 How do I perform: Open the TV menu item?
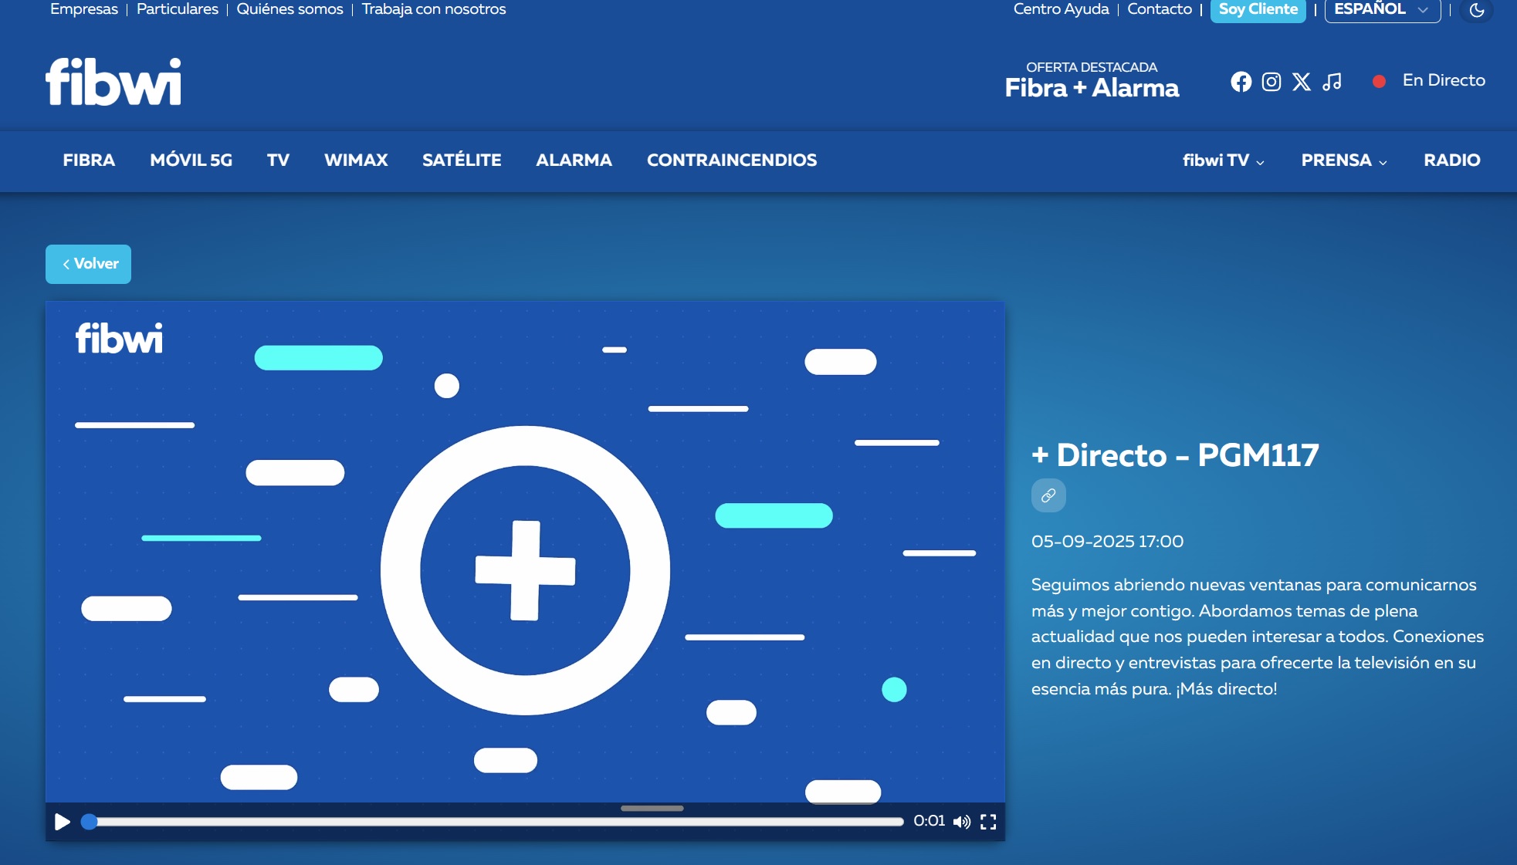coord(278,160)
